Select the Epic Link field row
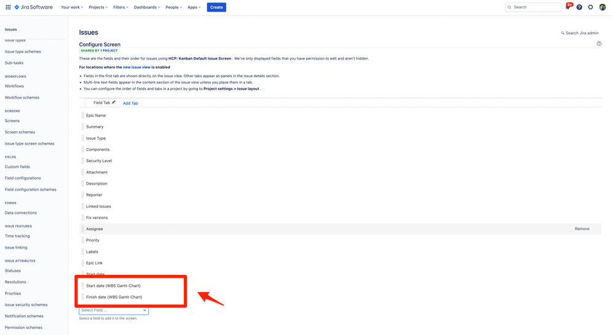 point(340,263)
